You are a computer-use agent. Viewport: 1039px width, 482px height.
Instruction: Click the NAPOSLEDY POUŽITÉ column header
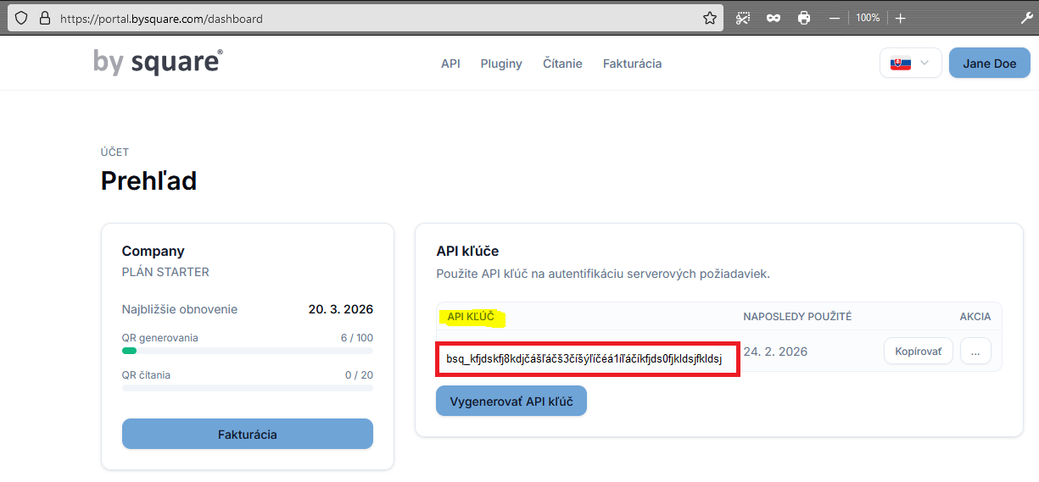coord(797,317)
